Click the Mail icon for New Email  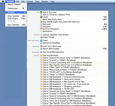[x=41, y=52]
